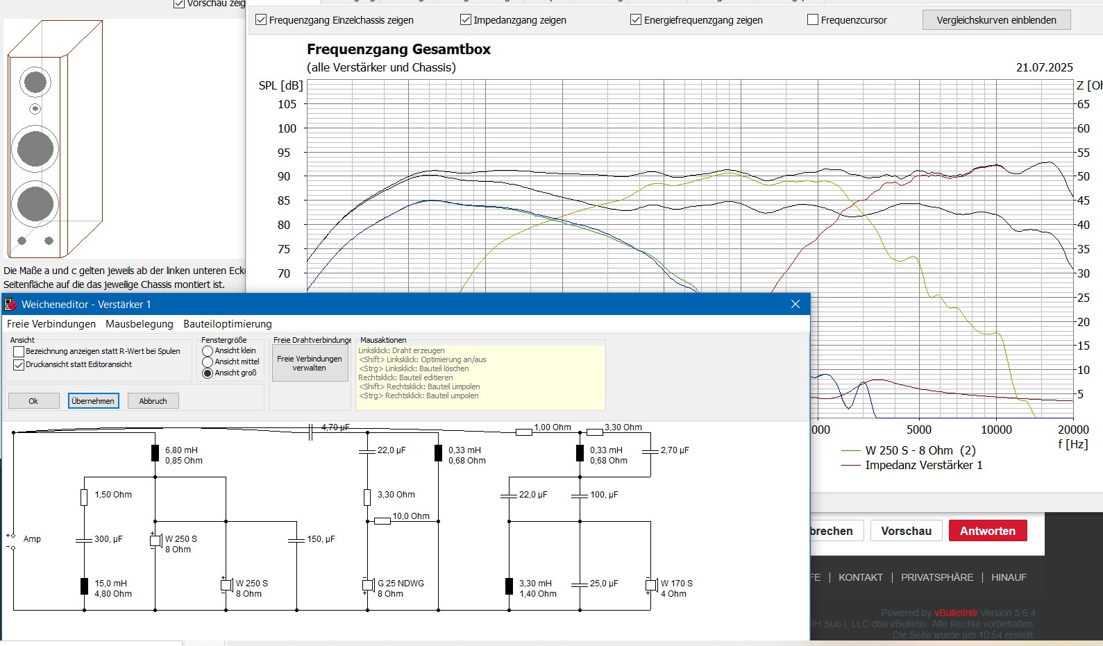This screenshot has height=646, width=1103.
Task: Click the 1,50 Ohm resistor symbol
Action: tap(84, 497)
